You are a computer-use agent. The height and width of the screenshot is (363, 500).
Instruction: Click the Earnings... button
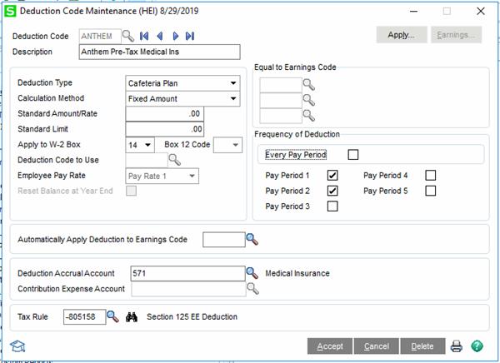(457, 35)
